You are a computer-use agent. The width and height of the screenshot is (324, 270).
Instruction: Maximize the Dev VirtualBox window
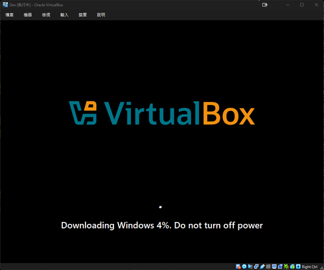coord(302,5)
